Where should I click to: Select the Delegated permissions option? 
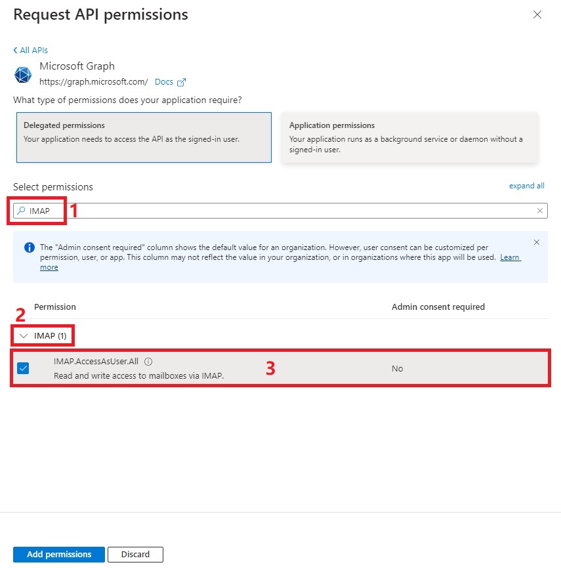point(144,137)
